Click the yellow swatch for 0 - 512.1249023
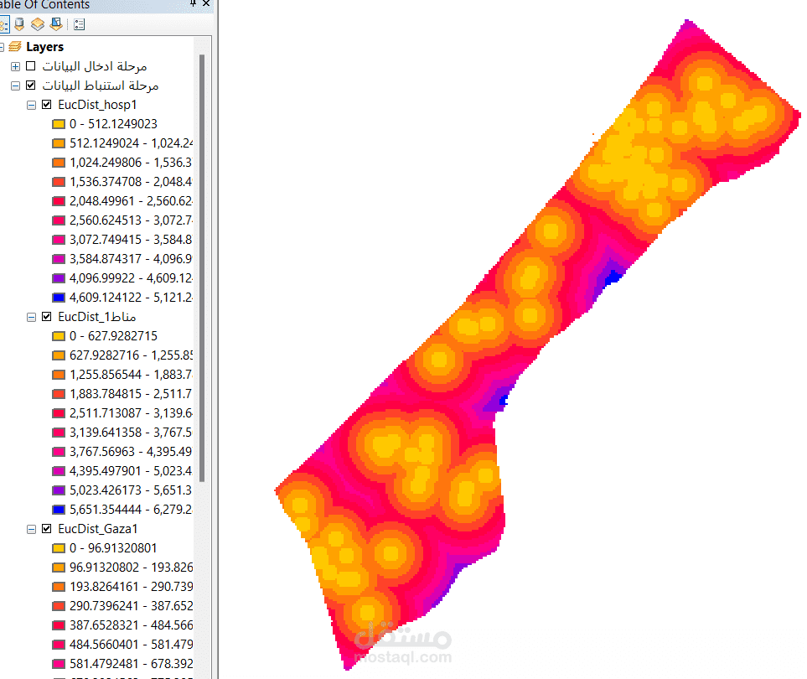Screen dimensions: 807x679 click(x=59, y=124)
